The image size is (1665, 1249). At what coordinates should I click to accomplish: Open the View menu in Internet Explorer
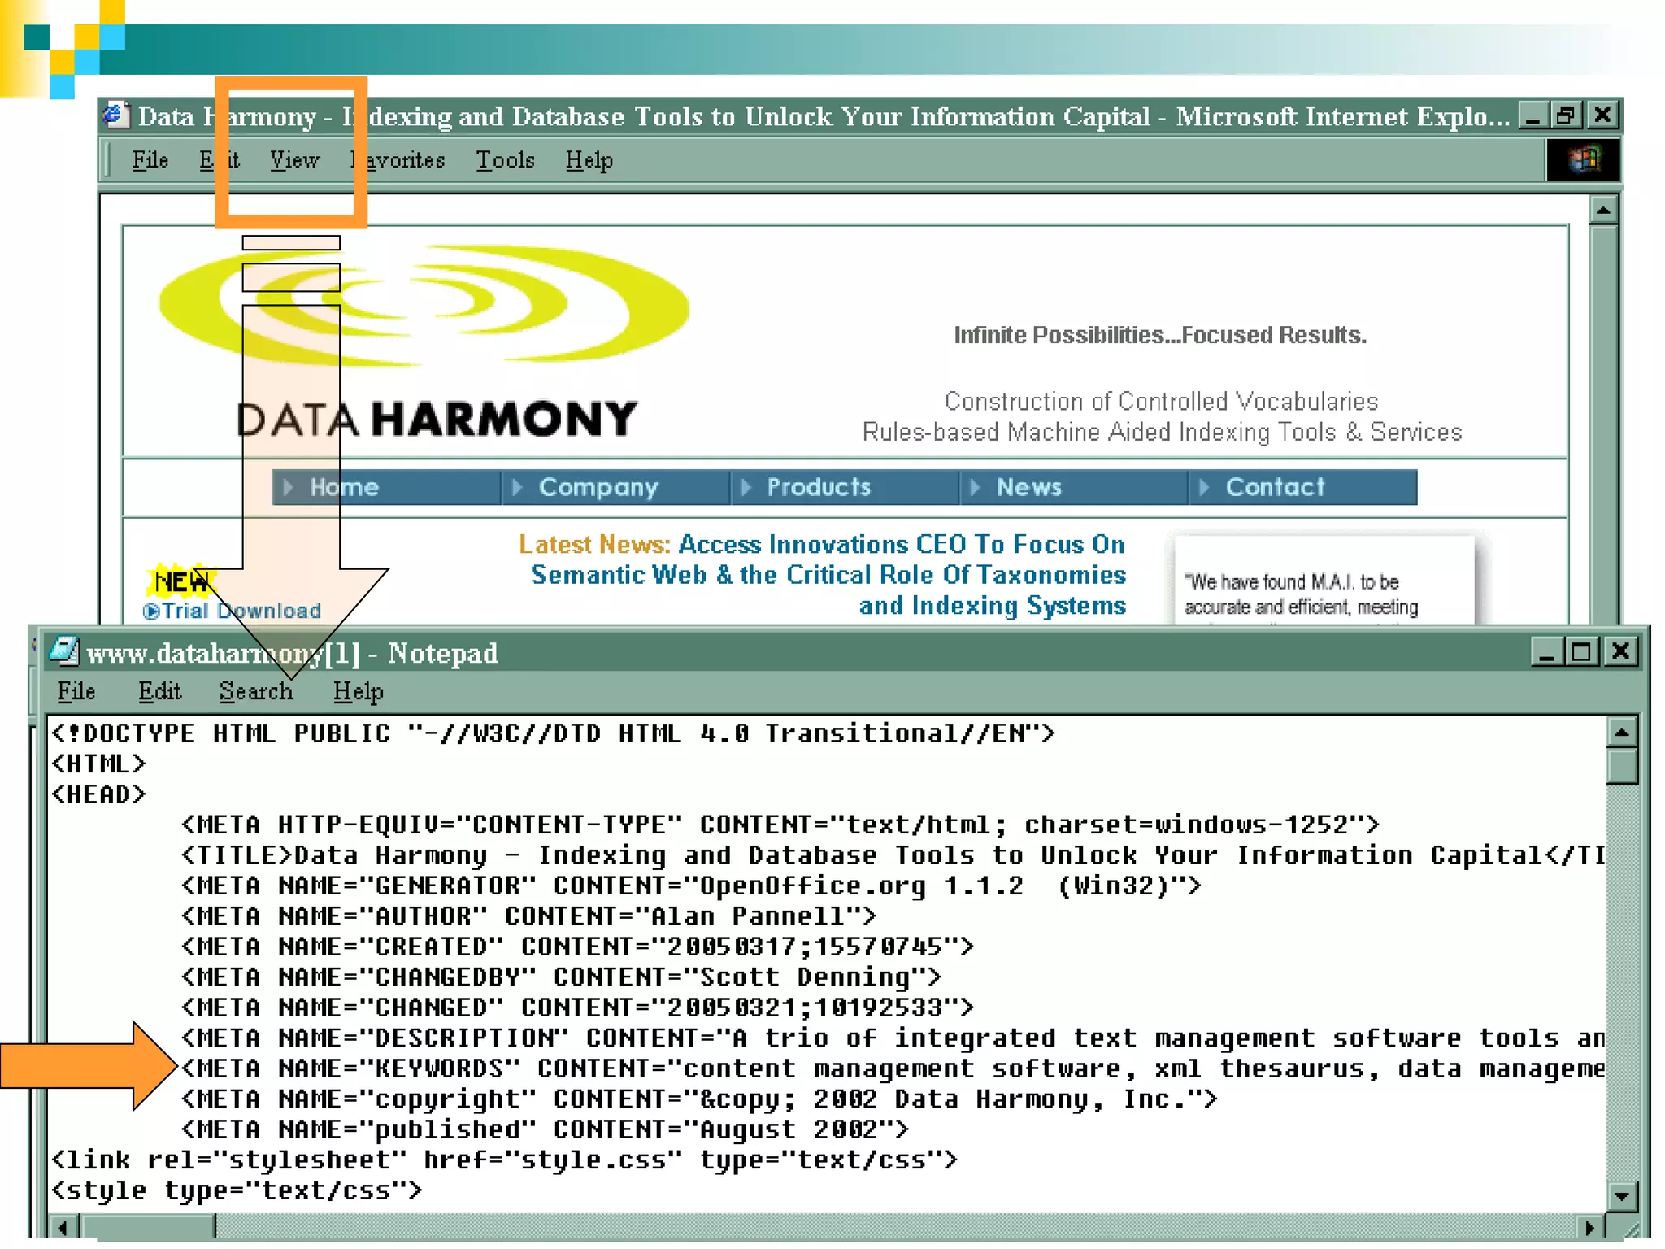(294, 160)
